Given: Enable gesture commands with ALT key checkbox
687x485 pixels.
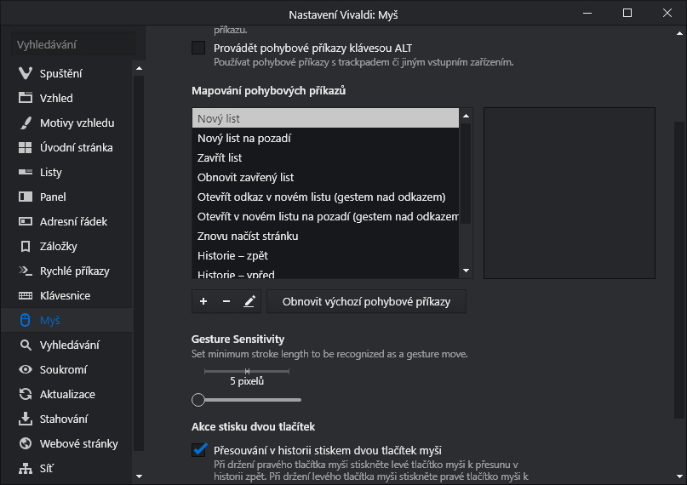Looking at the screenshot, I should tap(198, 48).
